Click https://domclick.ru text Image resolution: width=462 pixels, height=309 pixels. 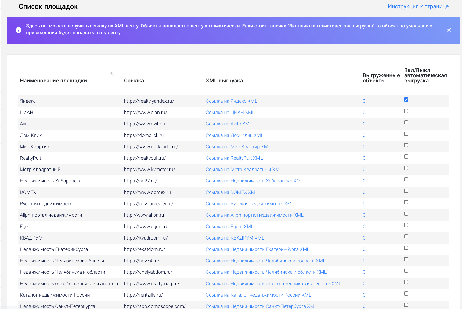coord(144,135)
